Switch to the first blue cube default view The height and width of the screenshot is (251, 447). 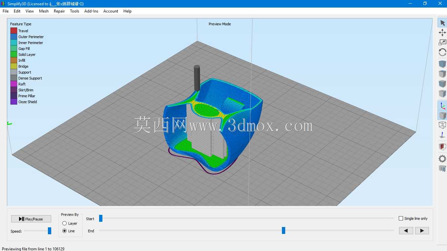click(442, 64)
